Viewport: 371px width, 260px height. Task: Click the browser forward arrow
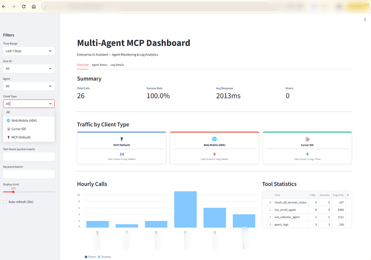[13, 7]
